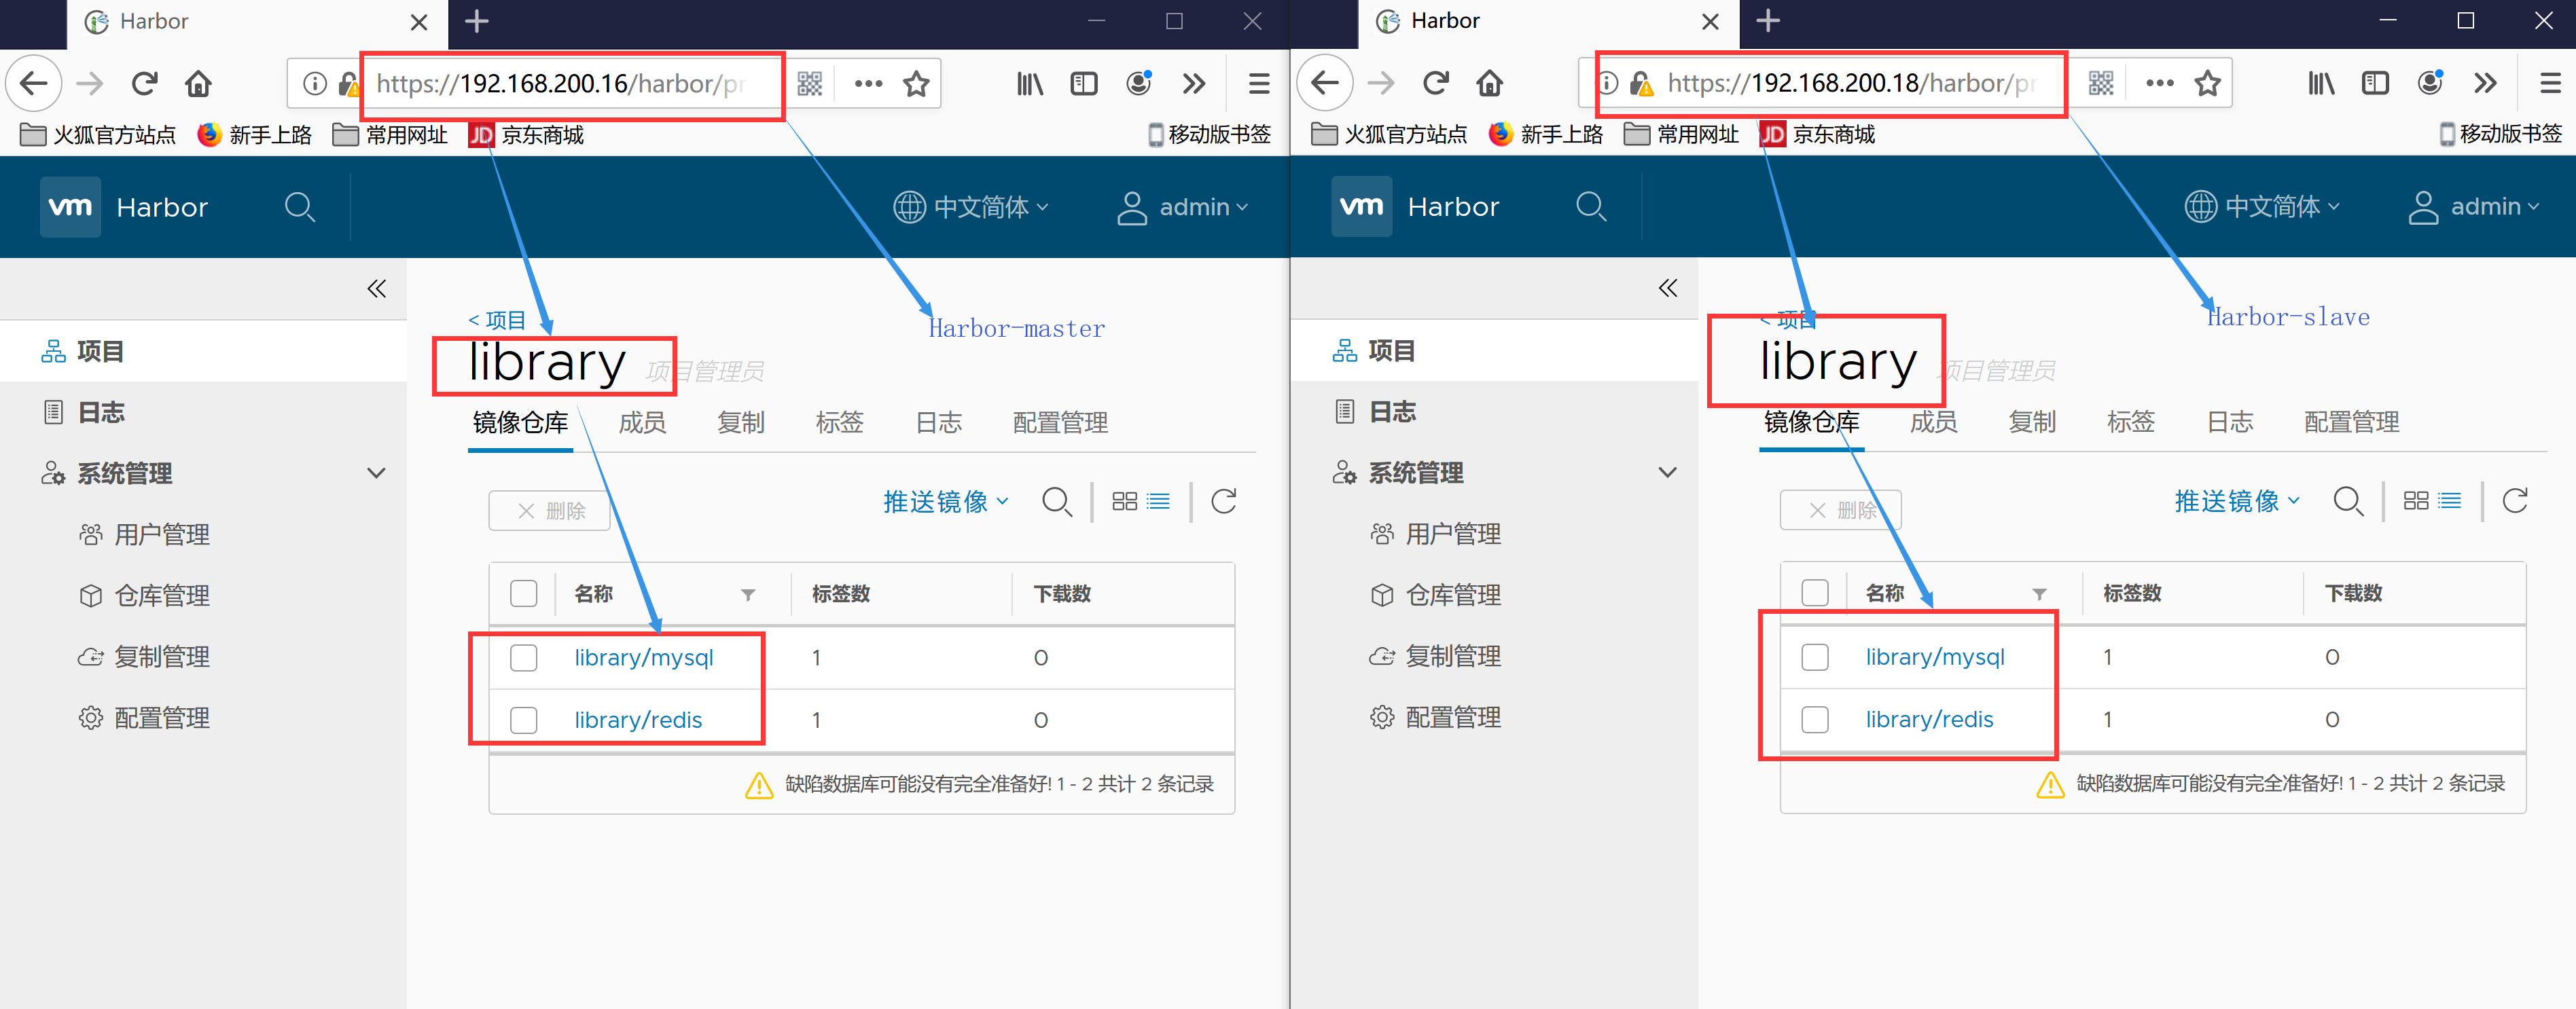Check library/redis row in left window

(524, 720)
